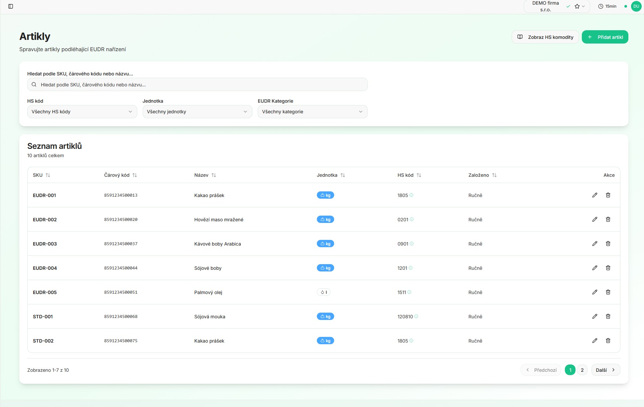Click the Přidat artikl button
This screenshot has height=407, width=644.
pos(605,37)
